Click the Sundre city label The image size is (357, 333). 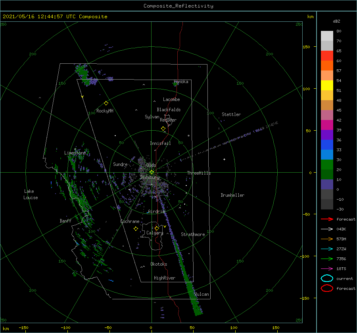[120, 164]
